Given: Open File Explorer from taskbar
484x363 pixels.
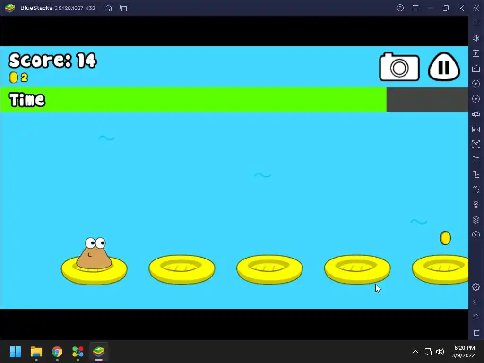Looking at the screenshot, I should click(x=36, y=352).
